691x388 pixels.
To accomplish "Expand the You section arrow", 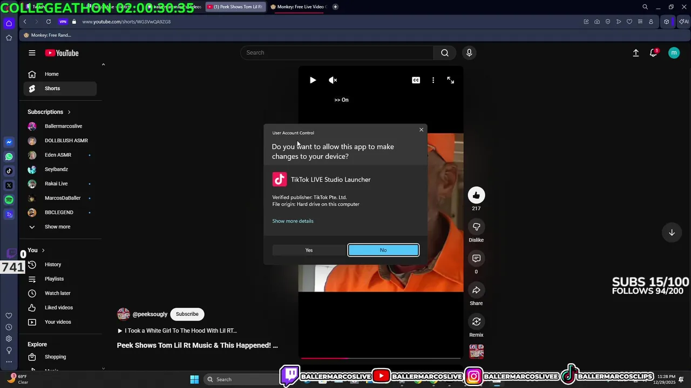I will [43, 250].
